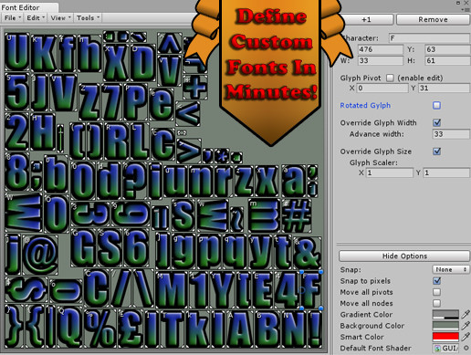This screenshot has height=355, width=471.
Task: Click the H field showing 61
Action: [447, 60]
